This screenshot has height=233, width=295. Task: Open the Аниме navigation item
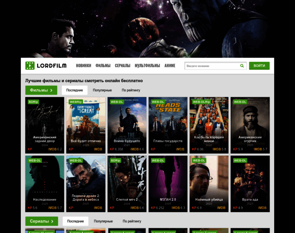(x=170, y=66)
